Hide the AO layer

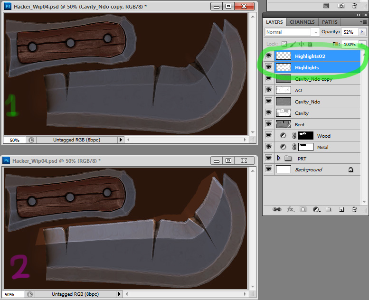click(268, 89)
